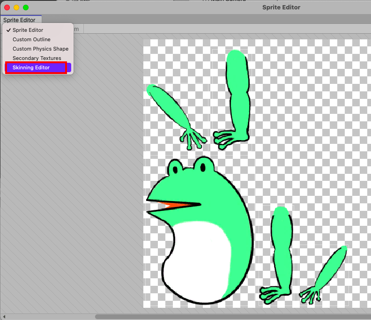Close the Sprite Editor window

(7, 7)
